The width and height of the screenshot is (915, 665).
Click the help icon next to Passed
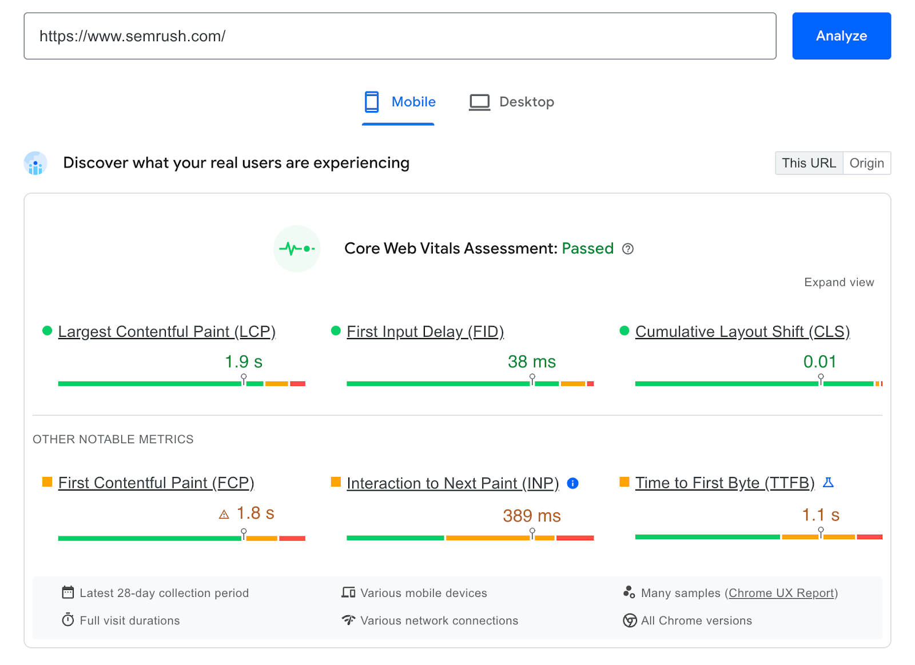(627, 249)
